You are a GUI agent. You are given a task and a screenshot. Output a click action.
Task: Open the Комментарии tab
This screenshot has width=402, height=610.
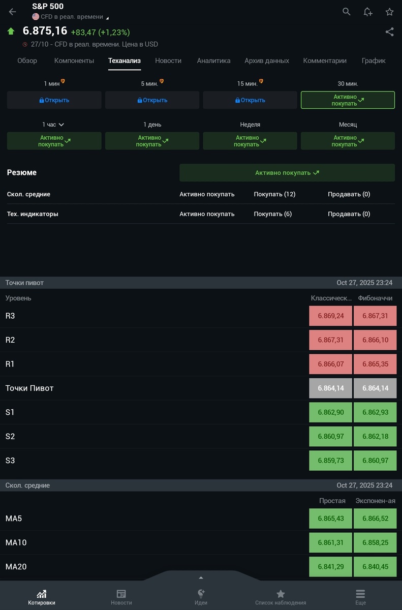pyautogui.click(x=325, y=60)
